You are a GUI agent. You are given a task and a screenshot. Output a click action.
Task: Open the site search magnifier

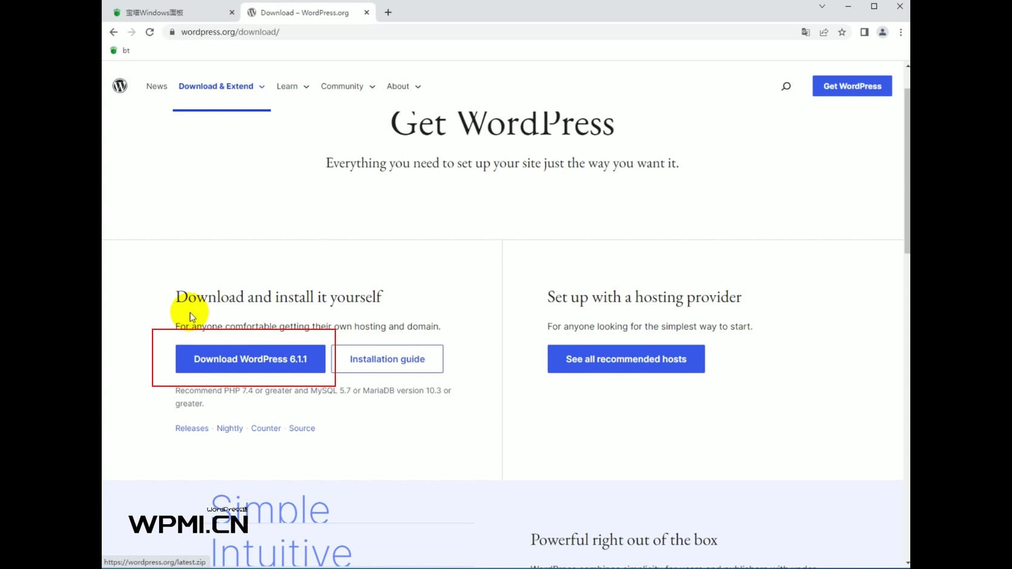(786, 86)
